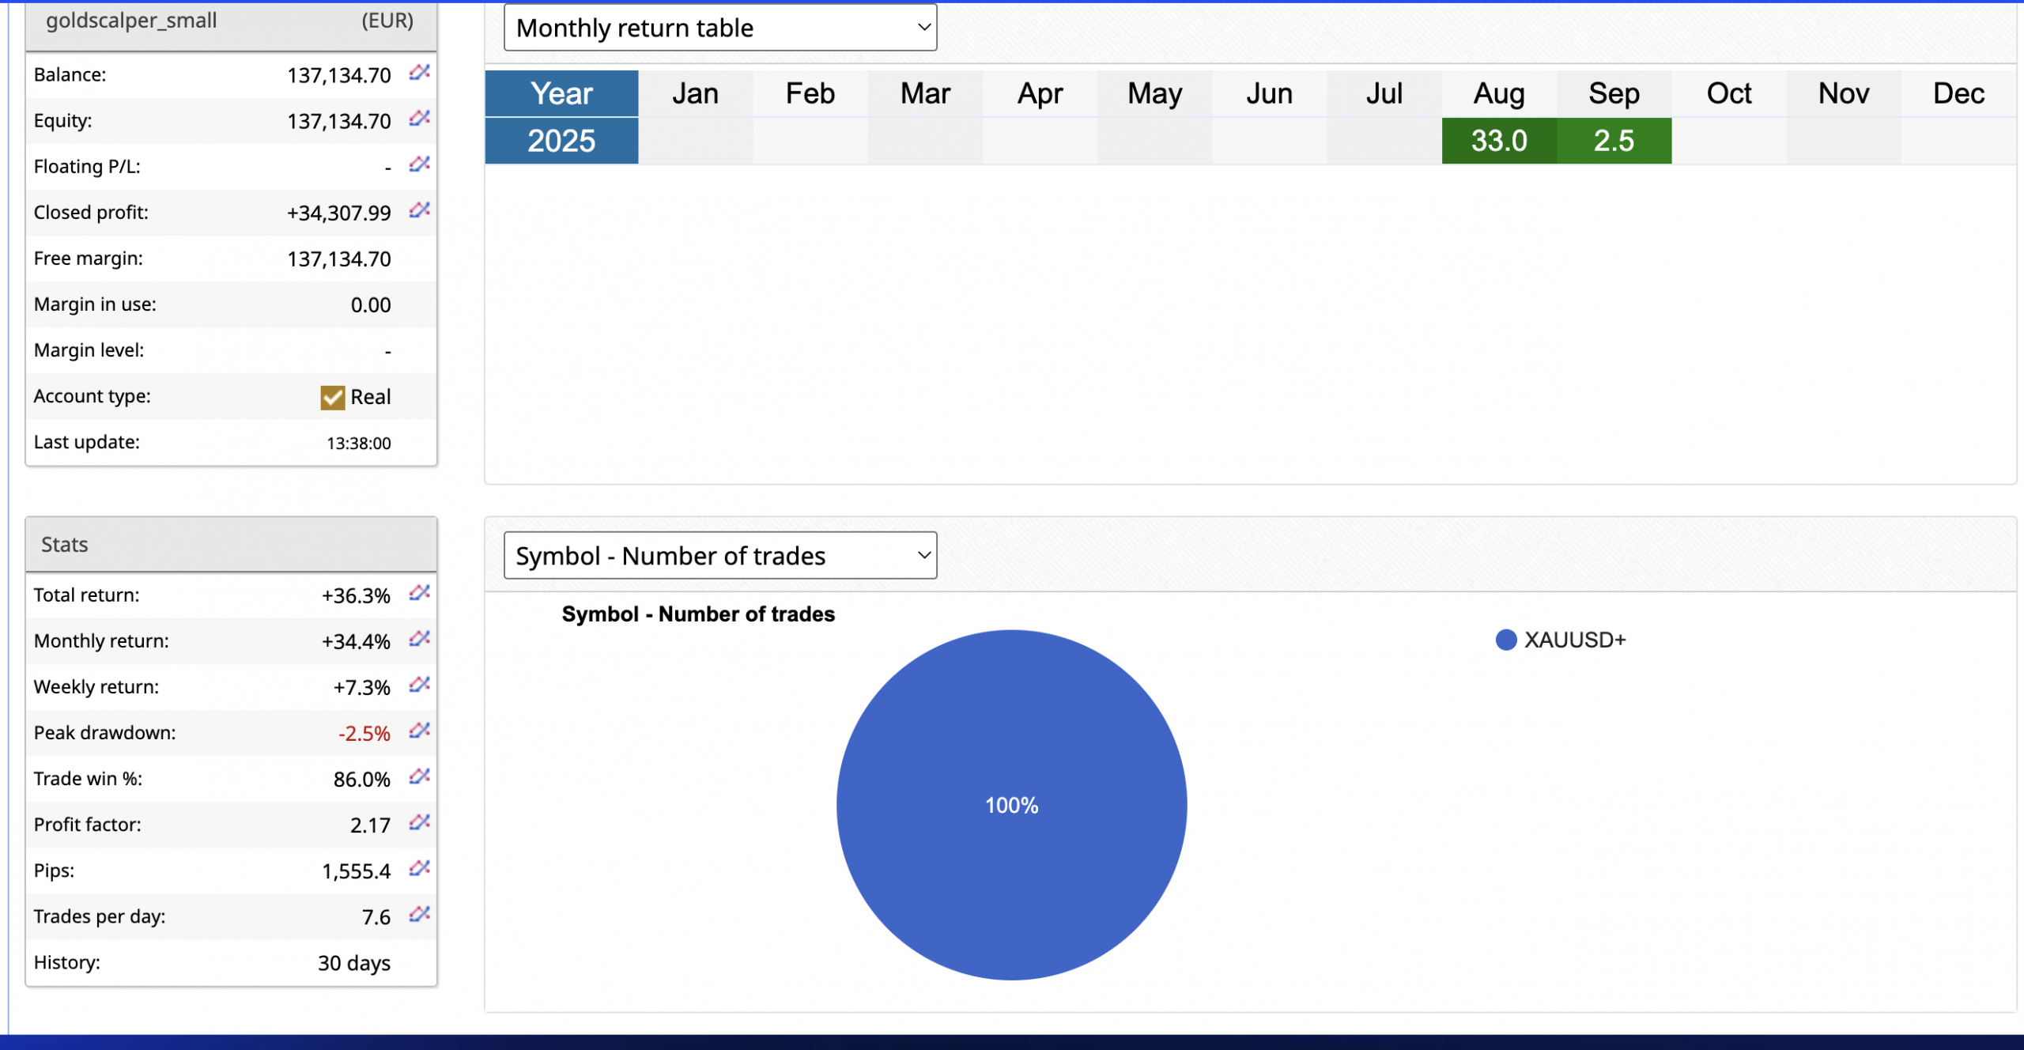Click the Real account type checkmark
The height and width of the screenshot is (1050, 2024).
(x=333, y=397)
